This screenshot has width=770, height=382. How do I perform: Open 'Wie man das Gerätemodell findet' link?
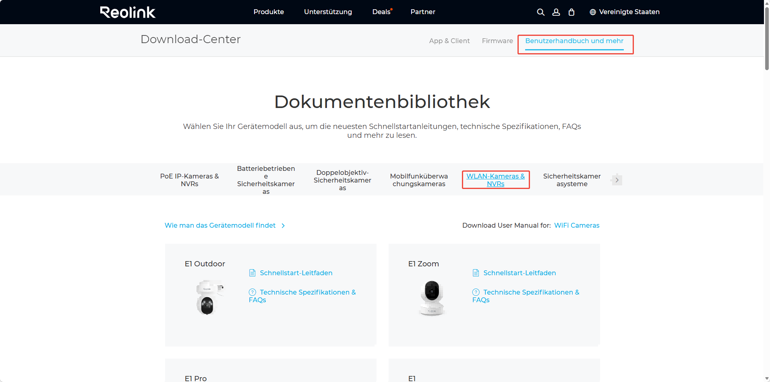pyautogui.click(x=220, y=225)
